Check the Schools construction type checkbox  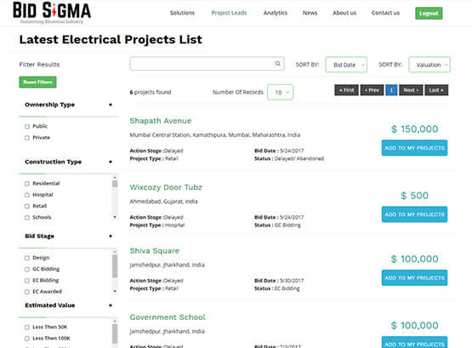[x=27, y=218]
